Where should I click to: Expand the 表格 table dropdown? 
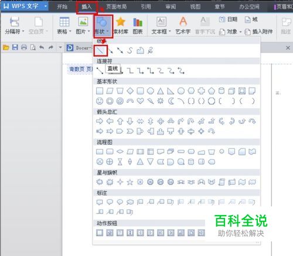[x=70, y=32]
